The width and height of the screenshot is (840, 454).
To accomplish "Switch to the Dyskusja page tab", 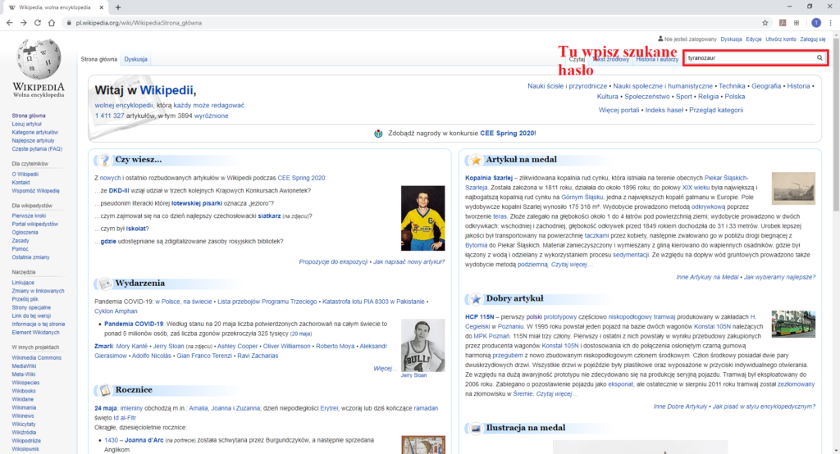I will pyautogui.click(x=135, y=60).
